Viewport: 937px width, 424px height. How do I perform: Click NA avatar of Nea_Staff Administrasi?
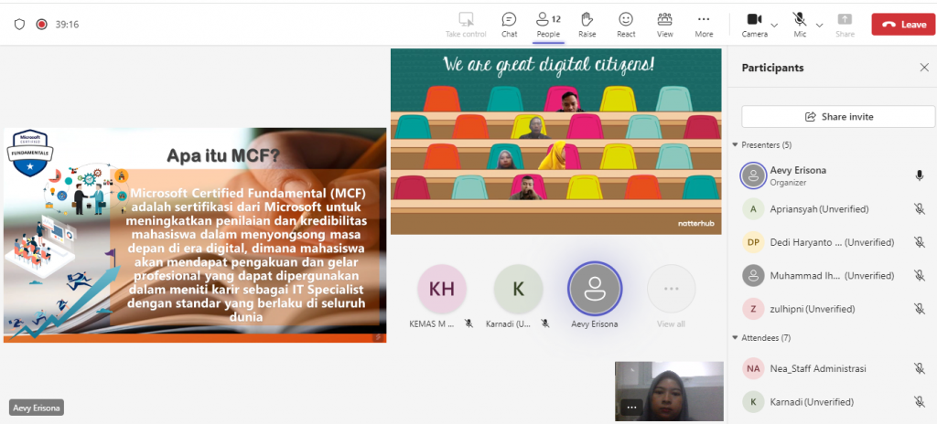click(x=753, y=368)
